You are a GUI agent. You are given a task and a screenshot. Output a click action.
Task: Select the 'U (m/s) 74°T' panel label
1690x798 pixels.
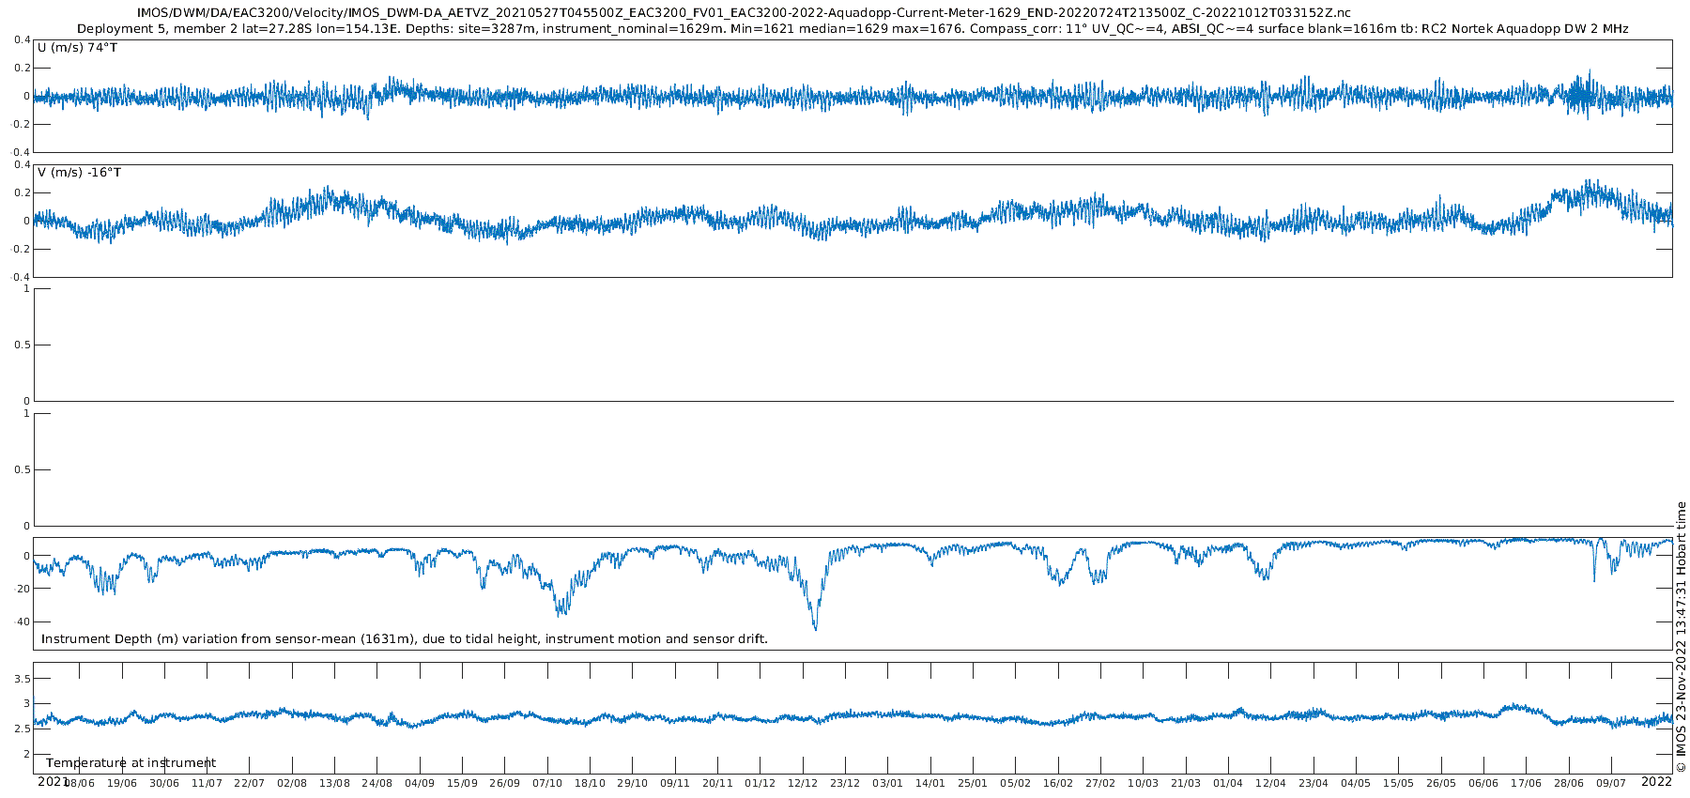click(x=78, y=48)
